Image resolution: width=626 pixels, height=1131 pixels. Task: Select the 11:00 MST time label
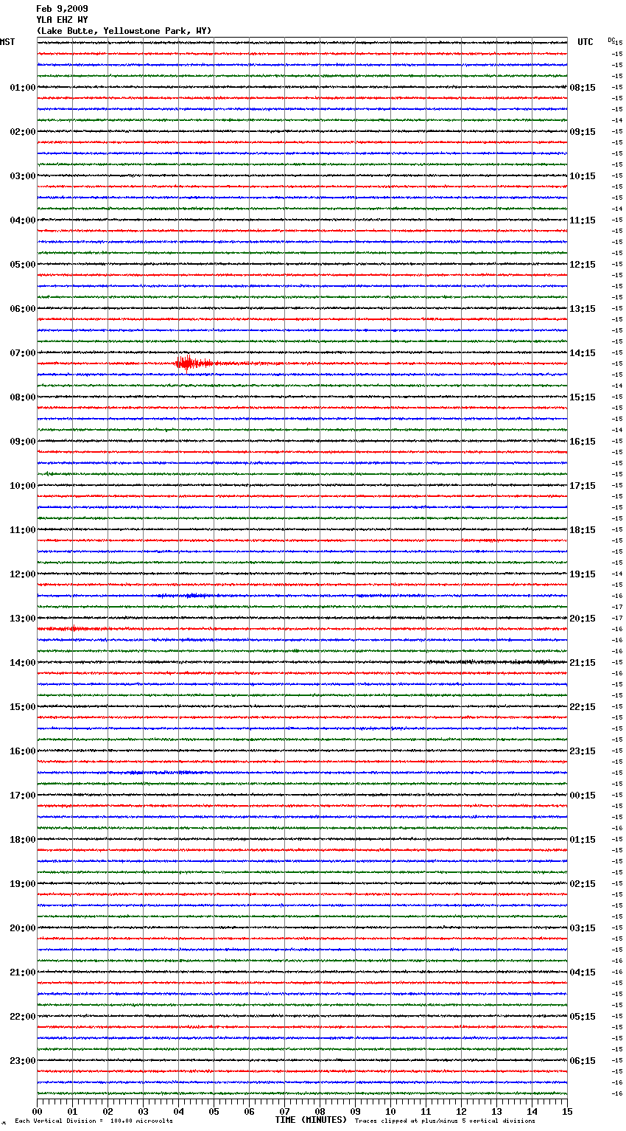coord(23,530)
